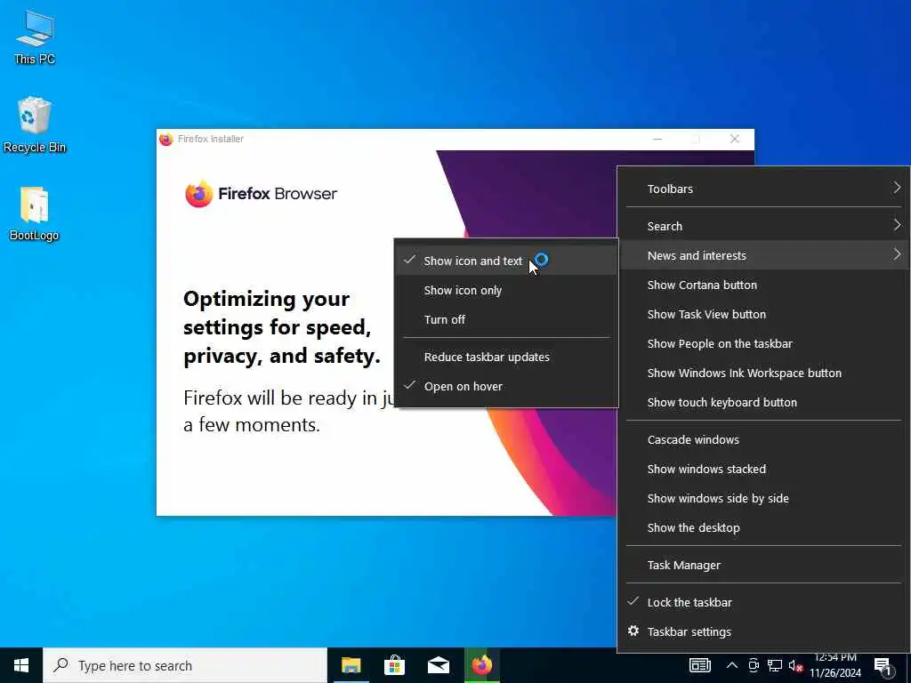
Task: Expand the Search submenu arrow
Action: click(x=897, y=225)
